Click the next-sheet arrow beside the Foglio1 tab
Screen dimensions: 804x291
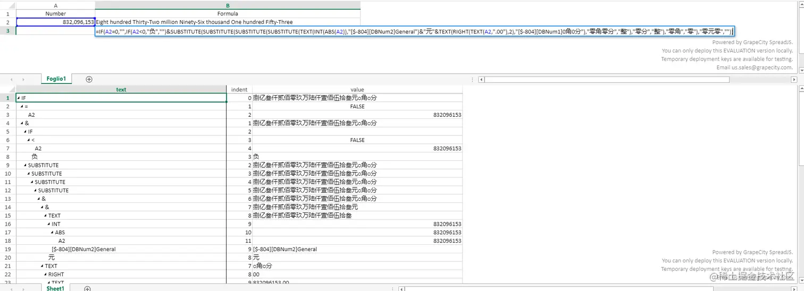pyautogui.click(x=23, y=79)
